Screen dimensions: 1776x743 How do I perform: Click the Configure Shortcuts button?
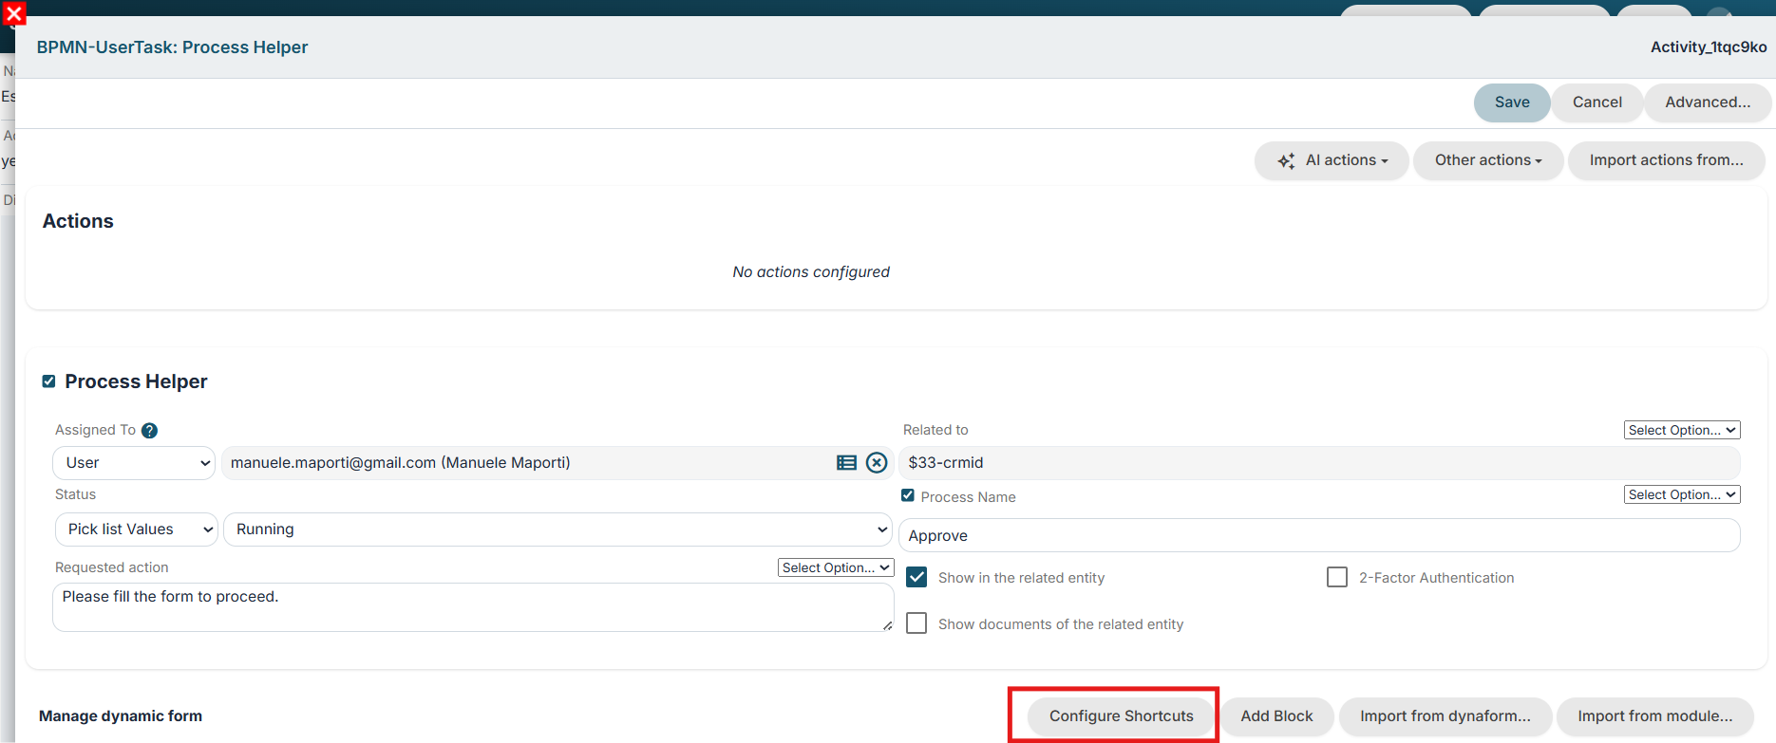[x=1121, y=716]
